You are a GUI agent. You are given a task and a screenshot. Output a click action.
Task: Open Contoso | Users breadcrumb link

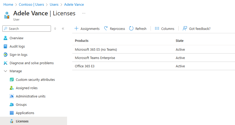(x=31, y=4)
